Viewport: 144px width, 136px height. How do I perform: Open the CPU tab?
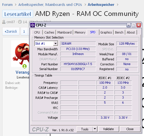[x=37, y=32]
